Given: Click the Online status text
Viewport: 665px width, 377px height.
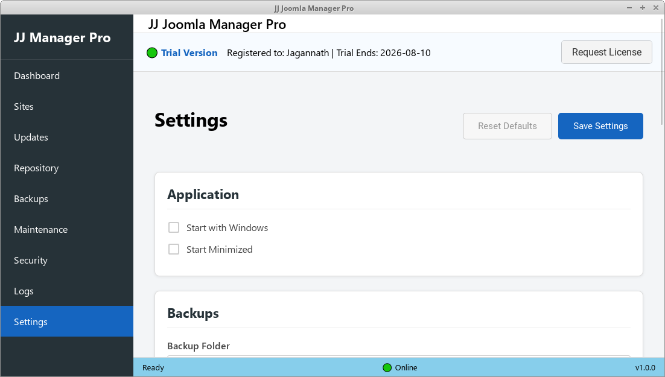Looking at the screenshot, I should pos(406,368).
